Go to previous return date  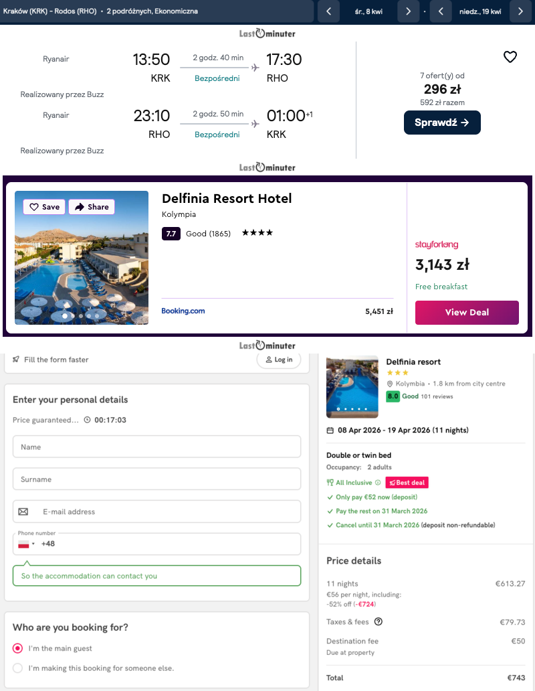click(441, 11)
